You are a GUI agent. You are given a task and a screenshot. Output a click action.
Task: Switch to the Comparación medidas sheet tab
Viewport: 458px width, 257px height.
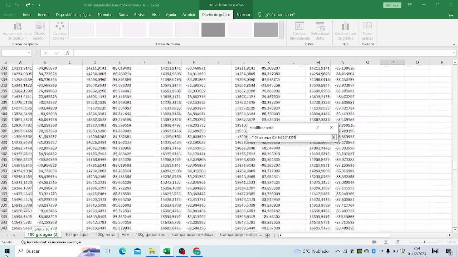coord(193,235)
